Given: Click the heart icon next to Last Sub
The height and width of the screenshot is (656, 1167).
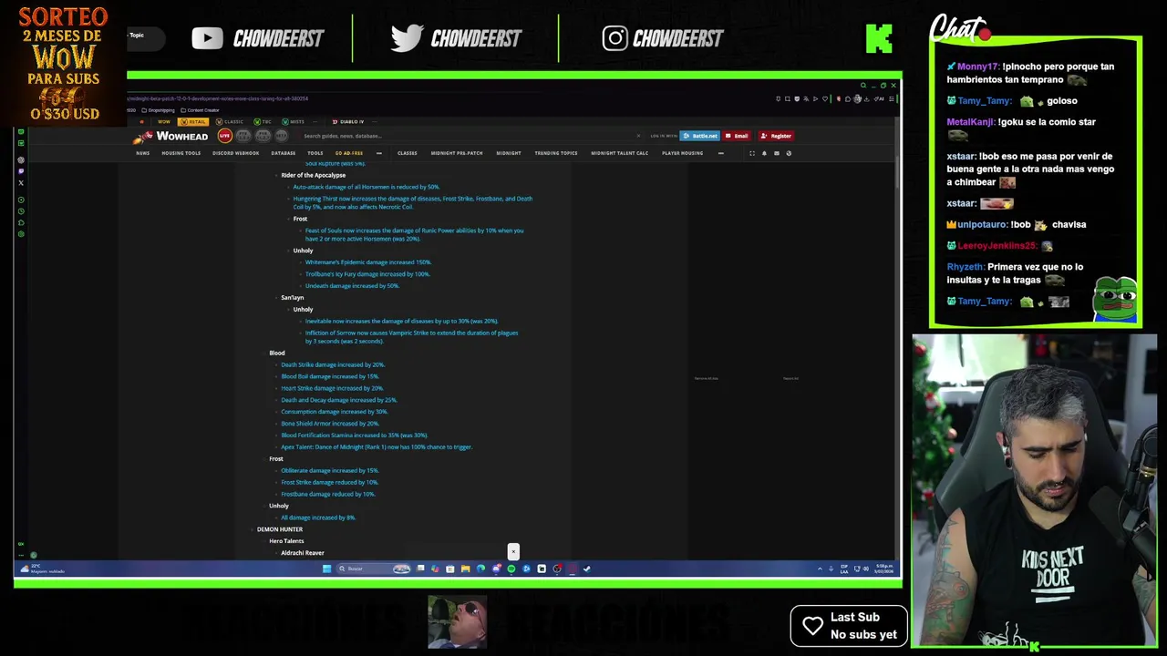Looking at the screenshot, I should (812, 626).
